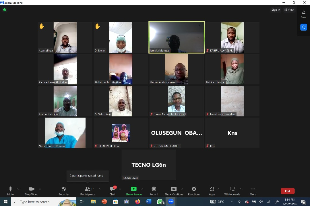Click the Sign in link

tap(275, 9)
